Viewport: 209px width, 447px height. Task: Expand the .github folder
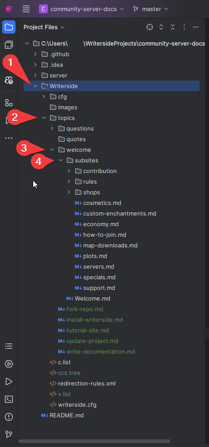pos(35,54)
